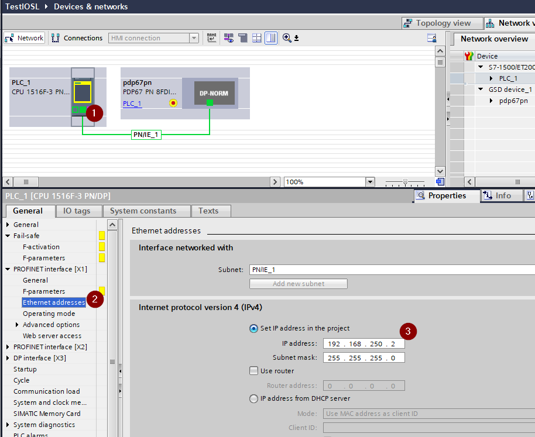This screenshot has height=437, width=535.
Task: Select F-activation under Fail-safe
Action: 41,247
